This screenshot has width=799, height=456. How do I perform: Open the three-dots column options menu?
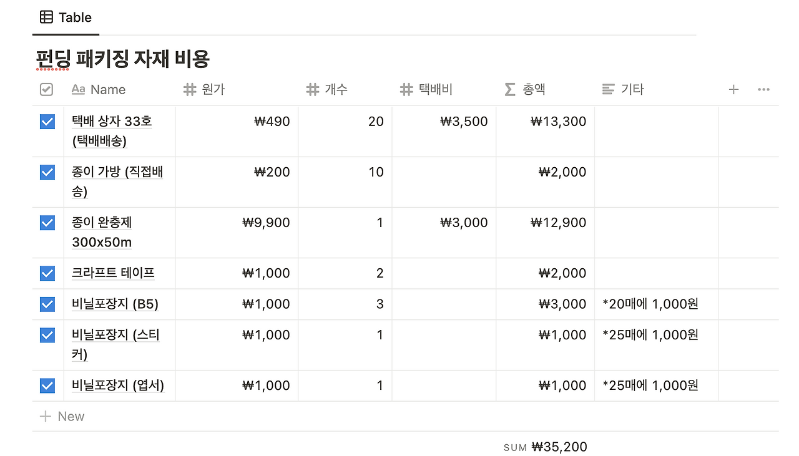pyautogui.click(x=763, y=89)
